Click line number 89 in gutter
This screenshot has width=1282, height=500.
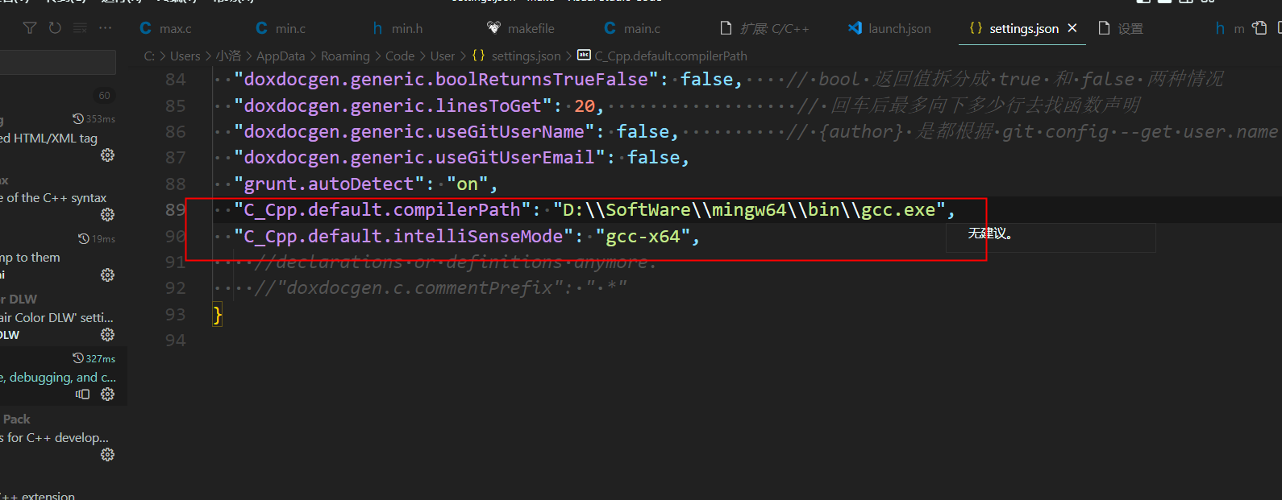[x=175, y=210]
